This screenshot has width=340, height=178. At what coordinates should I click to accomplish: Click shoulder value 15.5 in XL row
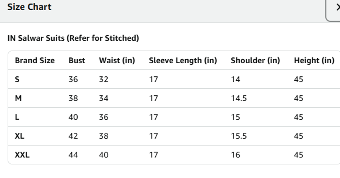click(239, 136)
